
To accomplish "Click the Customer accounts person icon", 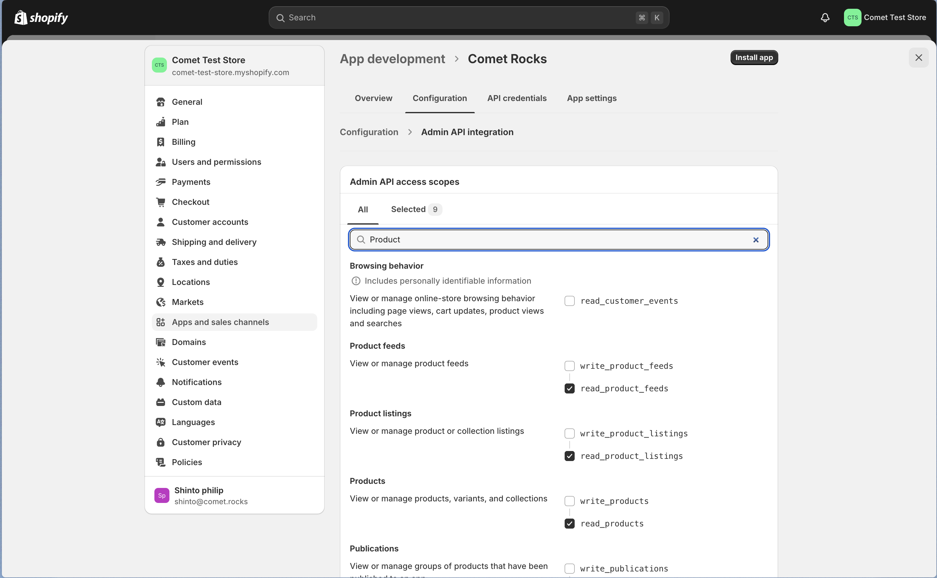I will pos(161,222).
